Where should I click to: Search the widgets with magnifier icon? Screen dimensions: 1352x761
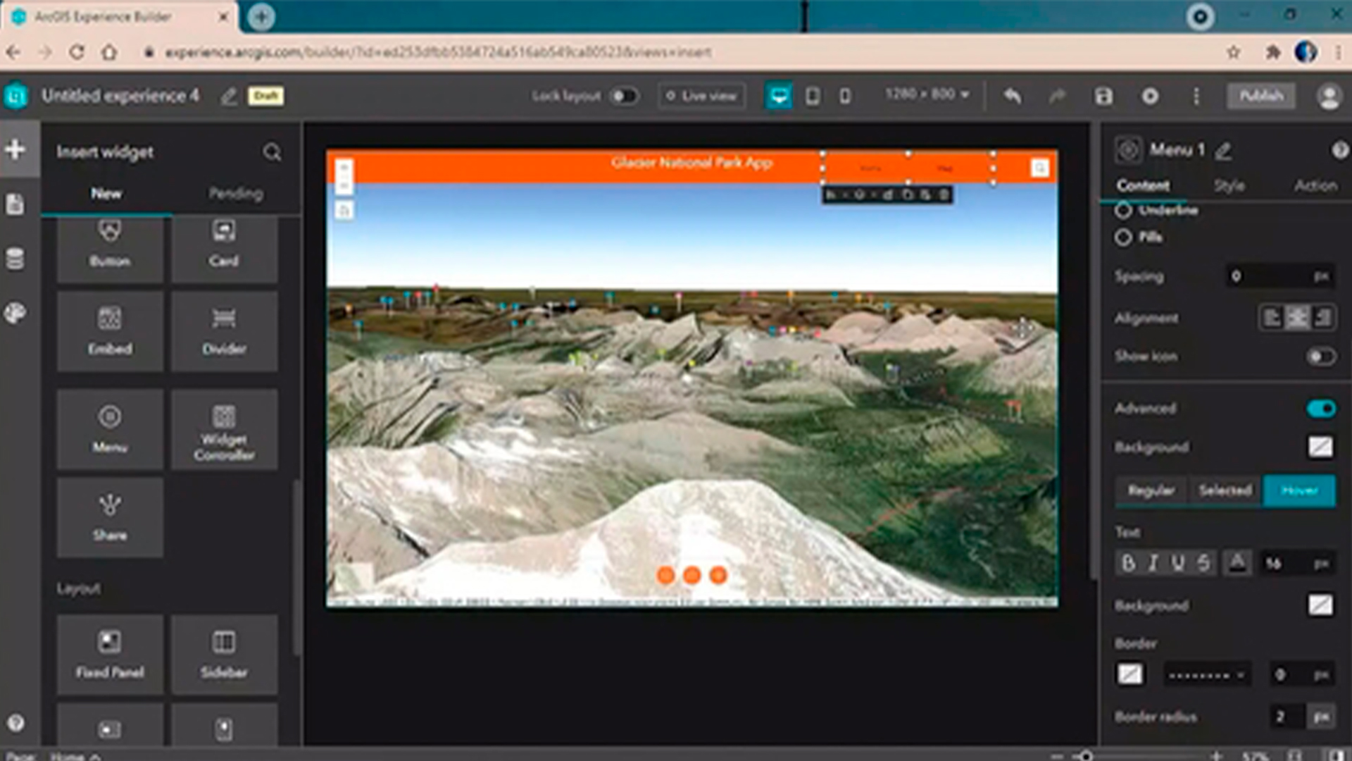(272, 152)
